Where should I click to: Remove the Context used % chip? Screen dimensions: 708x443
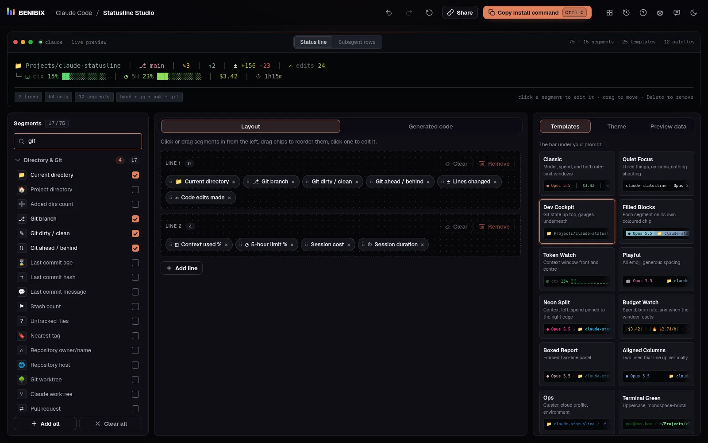coord(226,245)
